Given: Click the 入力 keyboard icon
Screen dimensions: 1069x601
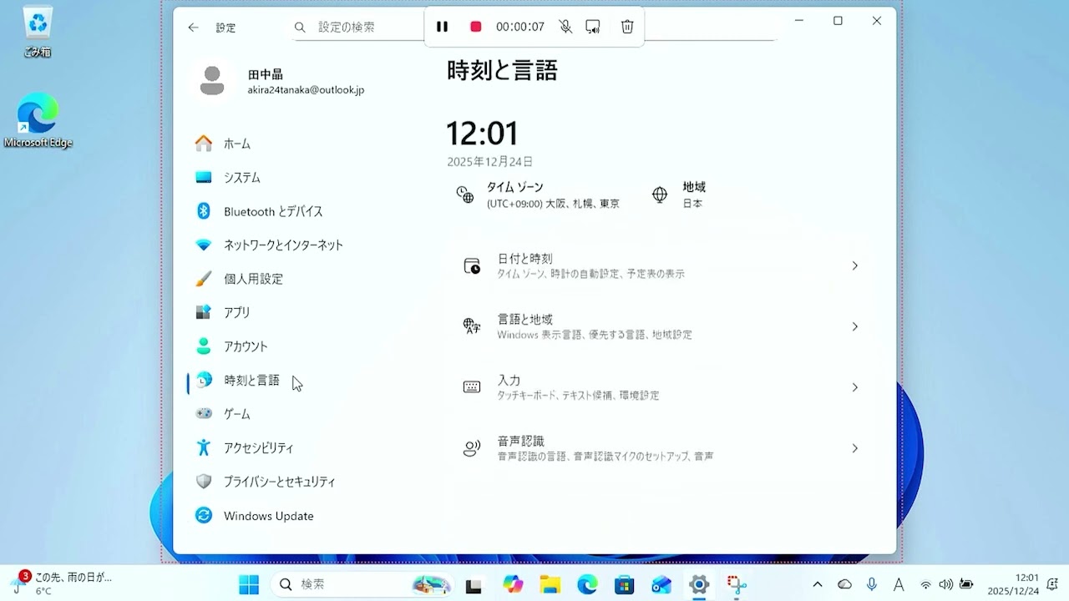Looking at the screenshot, I should tap(472, 387).
